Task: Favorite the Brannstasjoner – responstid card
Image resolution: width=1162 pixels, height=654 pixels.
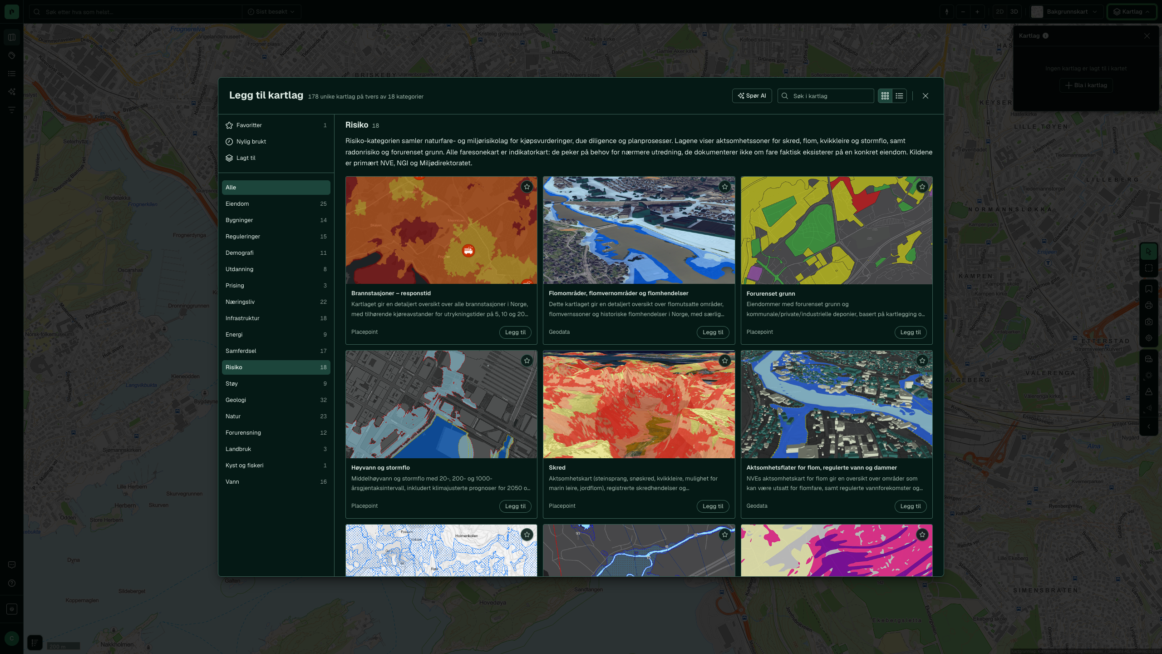Action: 527,187
